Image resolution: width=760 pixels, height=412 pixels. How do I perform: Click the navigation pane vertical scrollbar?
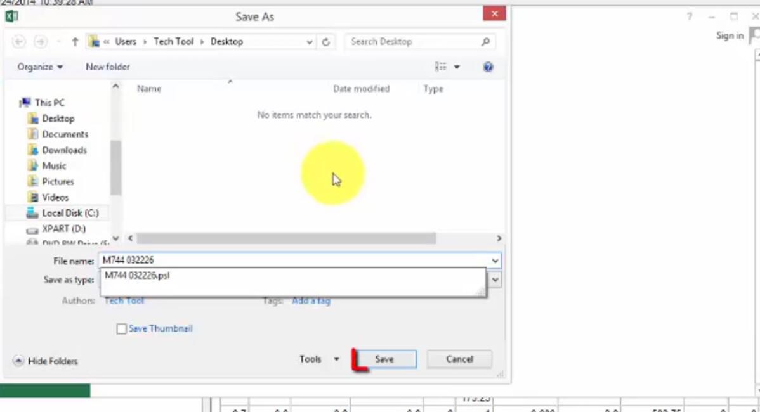tap(115, 167)
